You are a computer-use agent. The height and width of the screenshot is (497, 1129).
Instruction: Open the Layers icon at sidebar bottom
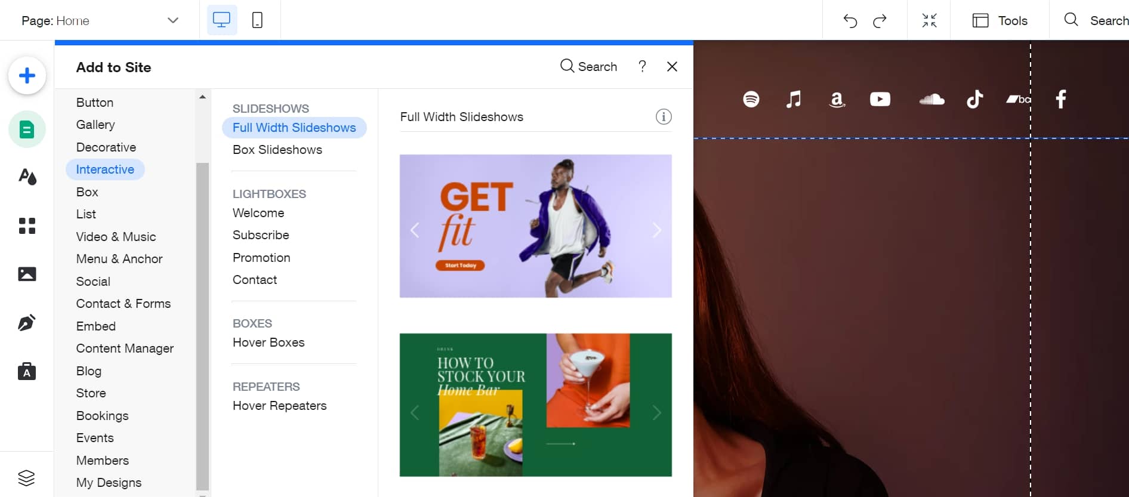click(x=26, y=478)
